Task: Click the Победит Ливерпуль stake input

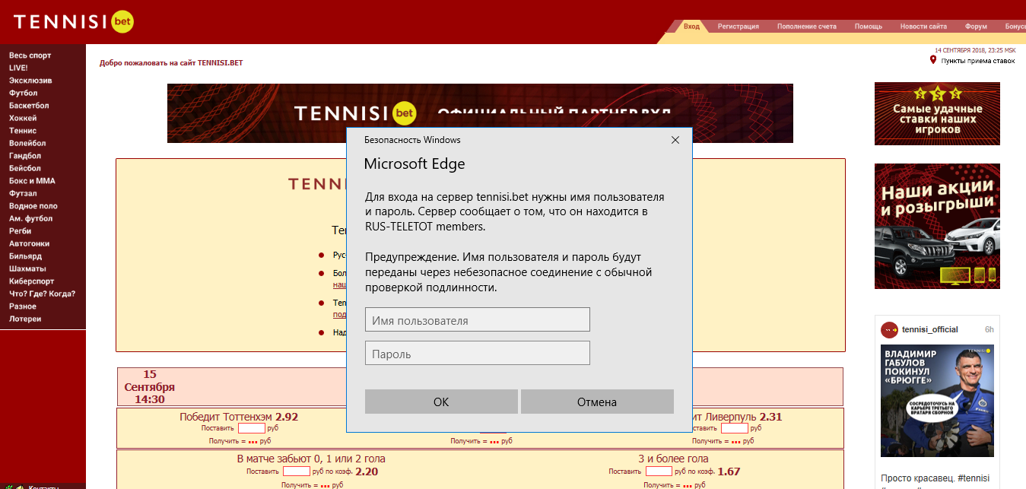Action: pos(734,428)
